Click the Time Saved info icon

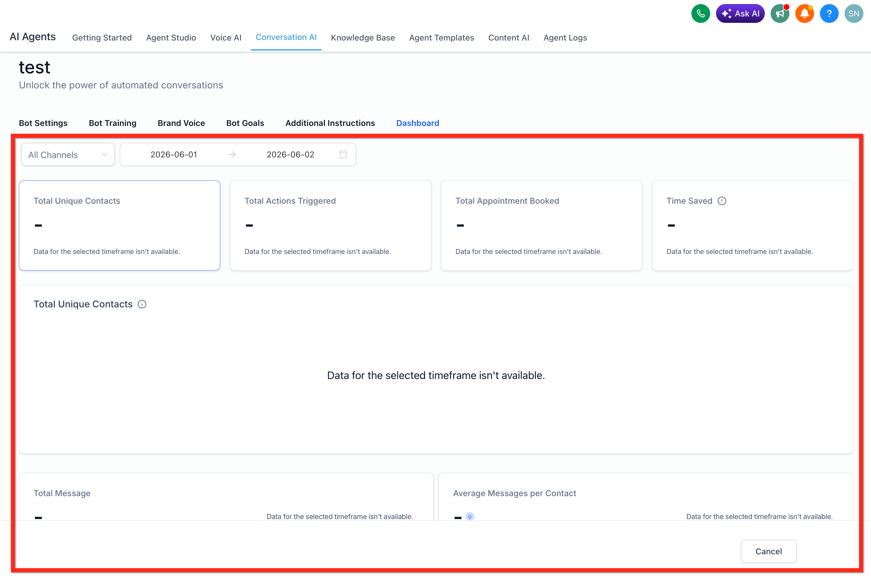click(x=722, y=201)
